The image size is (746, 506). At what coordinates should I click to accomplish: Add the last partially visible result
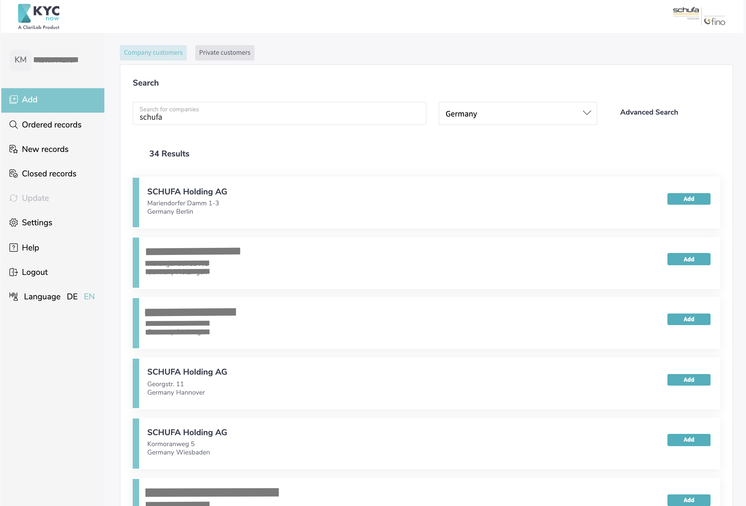tap(689, 500)
